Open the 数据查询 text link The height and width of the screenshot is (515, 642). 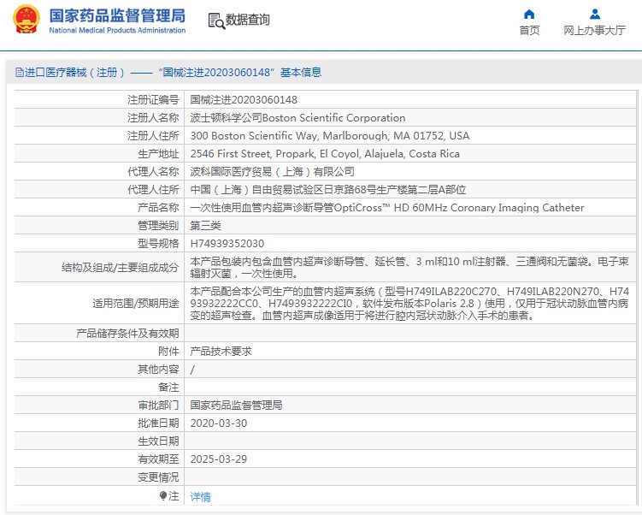pyautogui.click(x=247, y=20)
